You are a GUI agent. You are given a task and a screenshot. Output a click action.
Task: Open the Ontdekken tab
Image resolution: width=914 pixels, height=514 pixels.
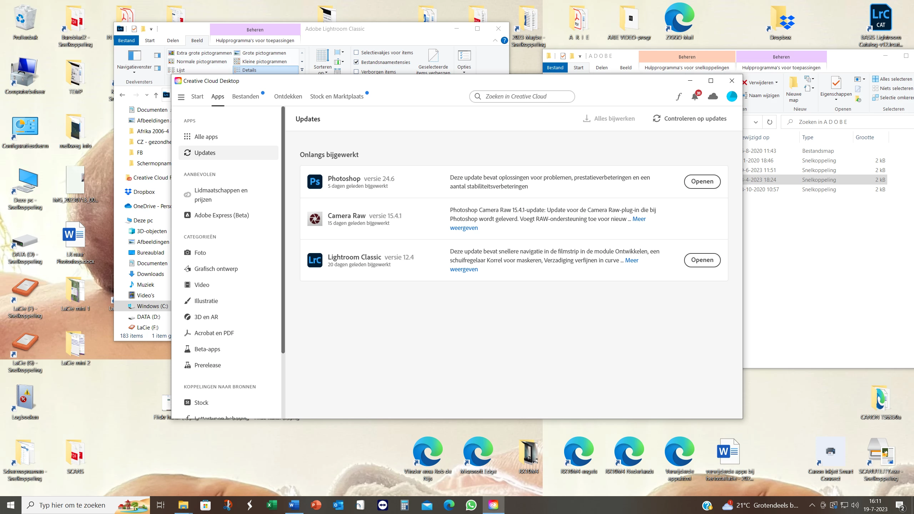(x=288, y=96)
